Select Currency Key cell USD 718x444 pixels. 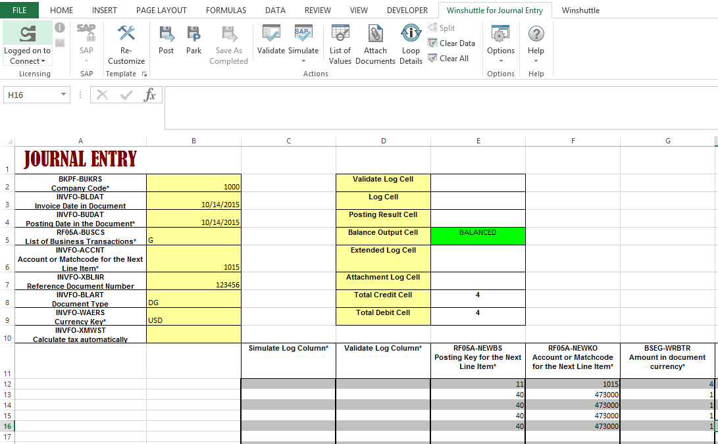pyautogui.click(x=193, y=317)
